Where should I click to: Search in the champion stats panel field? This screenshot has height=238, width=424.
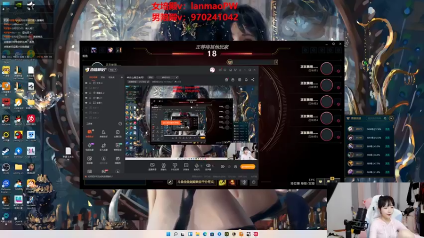coord(376,118)
